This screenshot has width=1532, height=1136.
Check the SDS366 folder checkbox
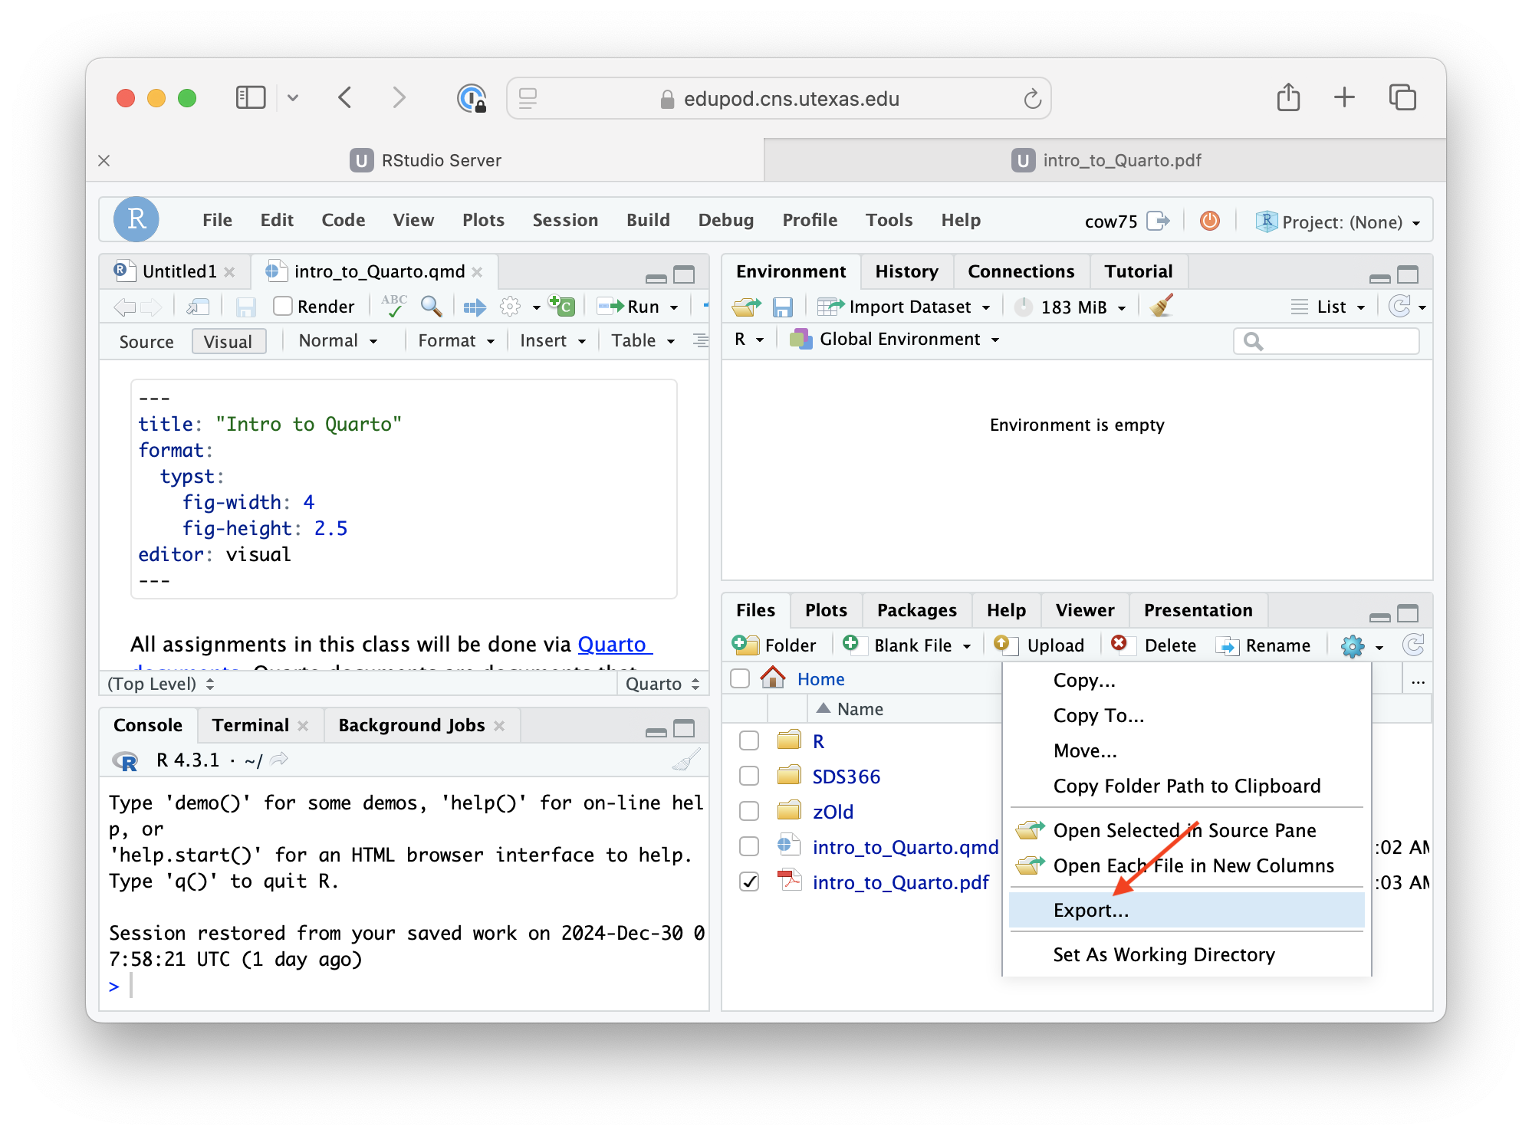point(749,776)
